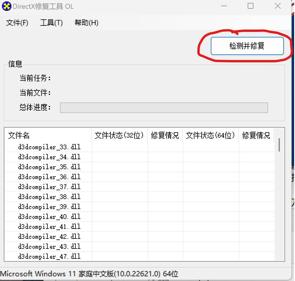Select the d3dcompiler_42.dll row
295x281 pixels.
pyautogui.click(x=139, y=237)
